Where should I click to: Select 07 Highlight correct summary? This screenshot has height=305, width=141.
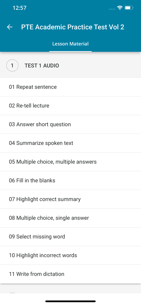(x=70, y=199)
